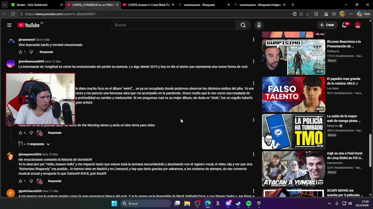Switch to umamusume - Búsqueda Imágenes tab
The height and width of the screenshot is (209, 373).
coord(260,5)
